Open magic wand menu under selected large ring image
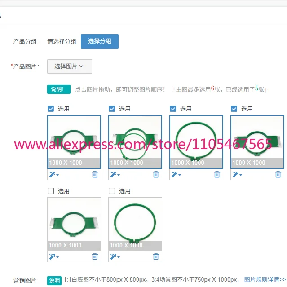Image resolution: width=287 pixels, height=287 pixels. (x=176, y=174)
